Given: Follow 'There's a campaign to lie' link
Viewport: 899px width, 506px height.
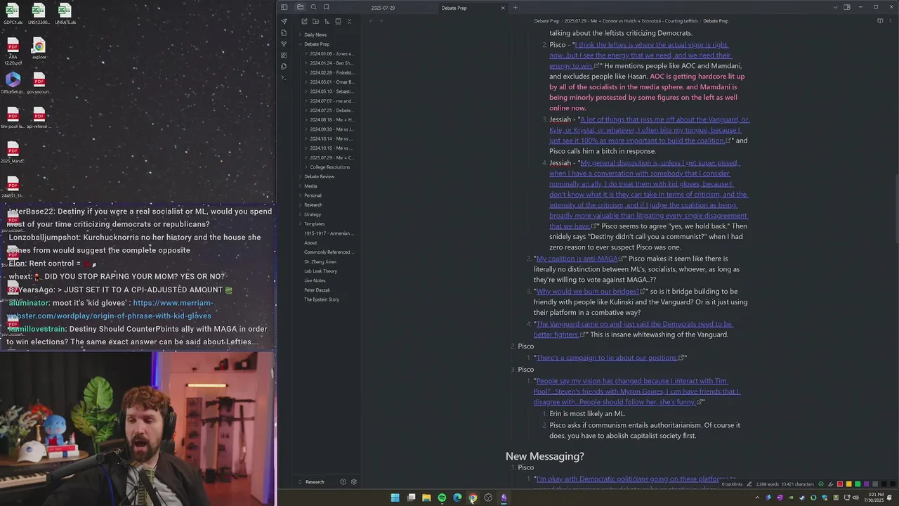Looking at the screenshot, I should (607, 358).
